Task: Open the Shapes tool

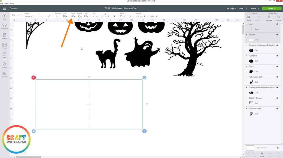Action: pos(4,64)
